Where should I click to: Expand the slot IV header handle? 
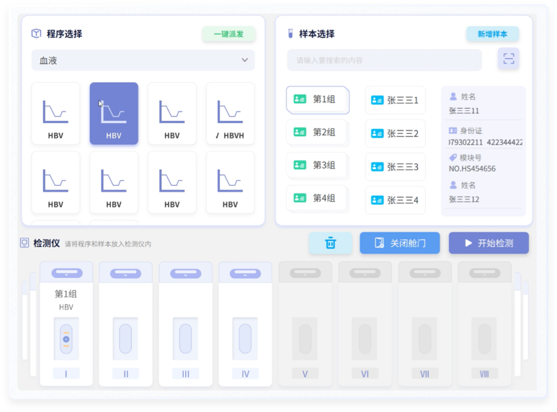[245, 274]
